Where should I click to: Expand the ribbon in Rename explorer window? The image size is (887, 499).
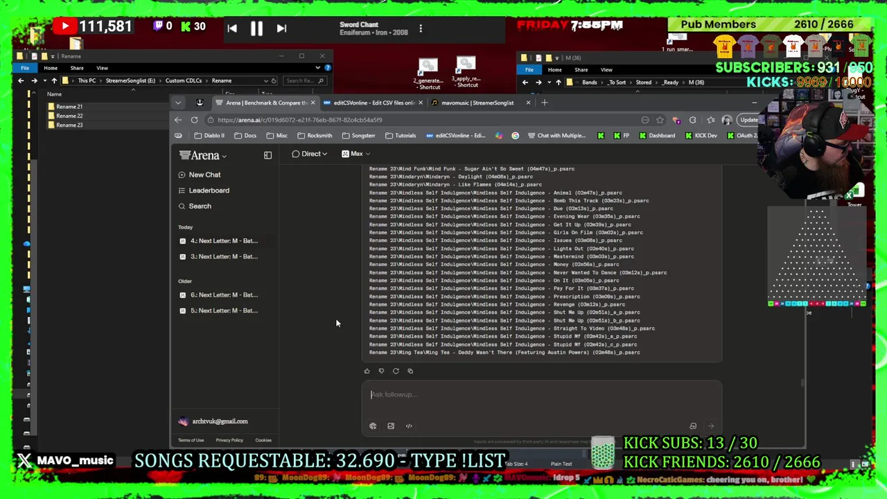click(318, 68)
